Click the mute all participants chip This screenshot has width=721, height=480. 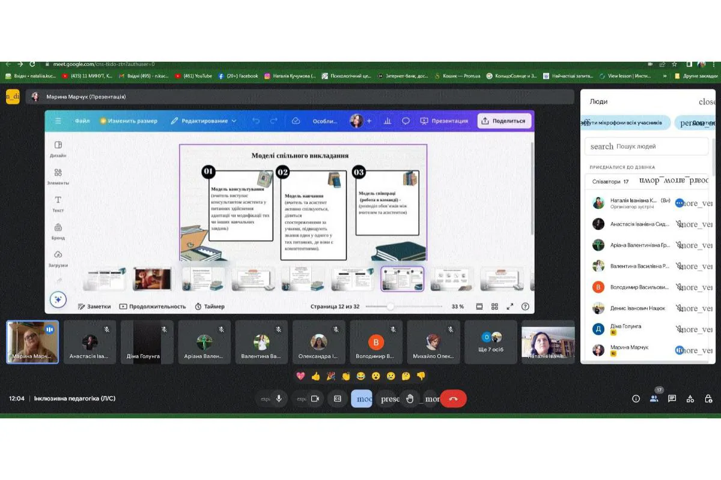(625, 122)
